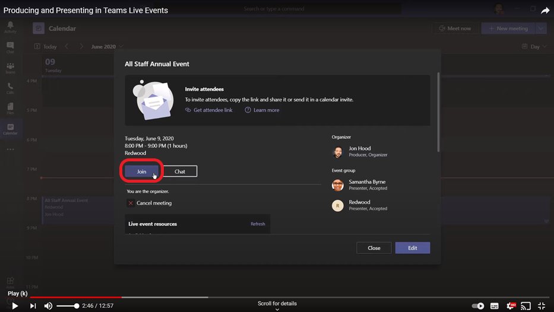
Task: Go to Today in the calendar
Action: coord(45,47)
